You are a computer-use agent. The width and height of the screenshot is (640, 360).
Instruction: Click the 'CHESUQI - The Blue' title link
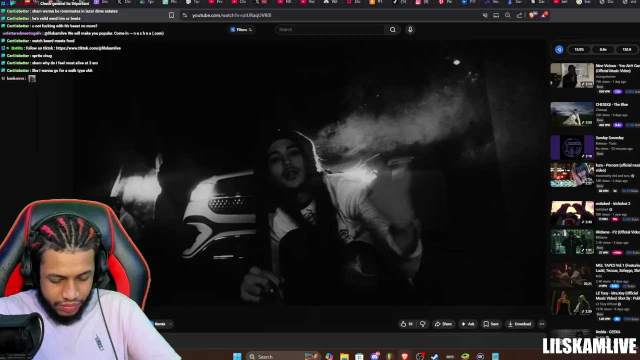pyautogui.click(x=611, y=104)
